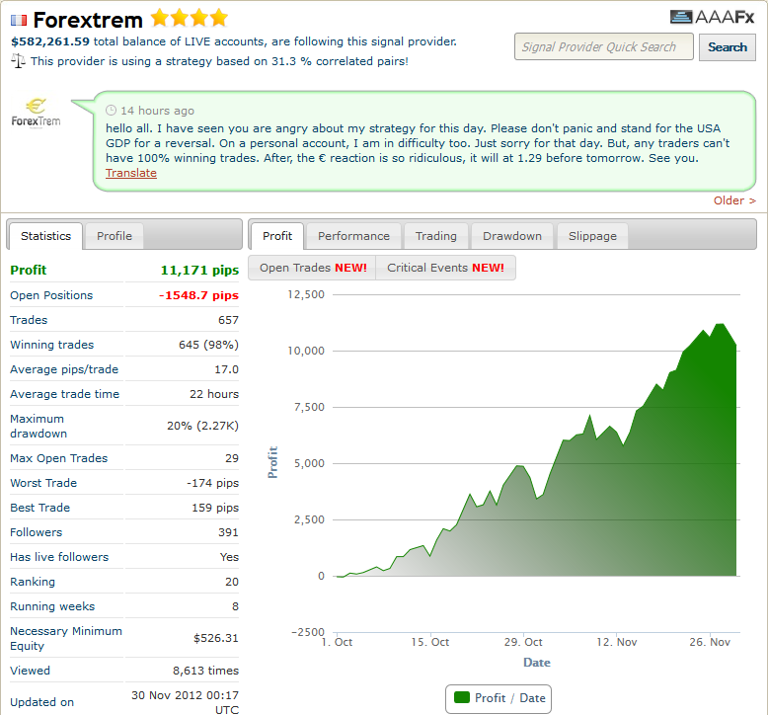The width and height of the screenshot is (768, 715).
Task: Click the Ranking label
Action: (33, 582)
